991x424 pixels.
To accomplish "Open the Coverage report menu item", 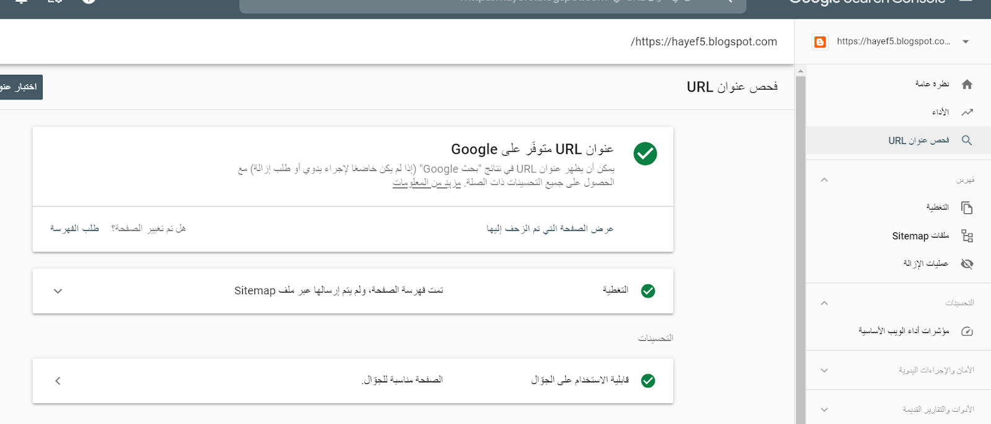I will point(898,208).
